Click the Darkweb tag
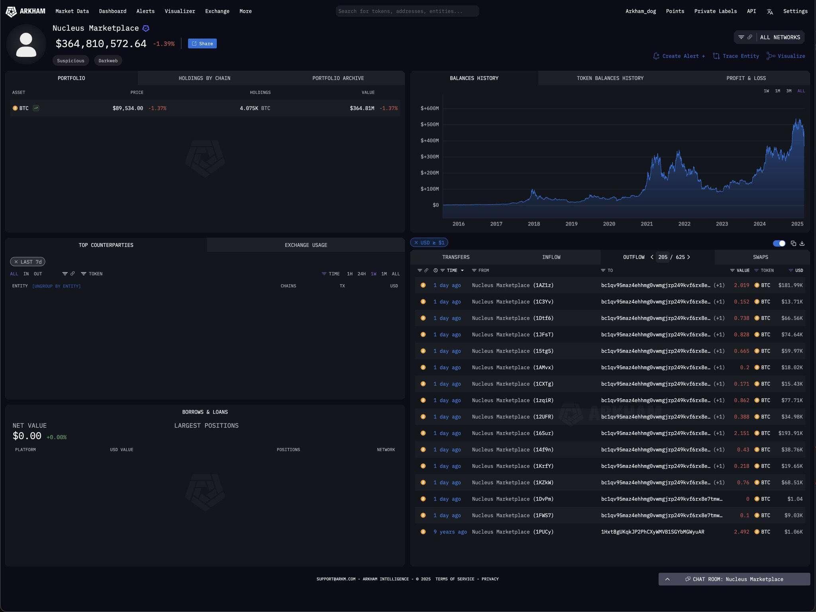 (108, 61)
